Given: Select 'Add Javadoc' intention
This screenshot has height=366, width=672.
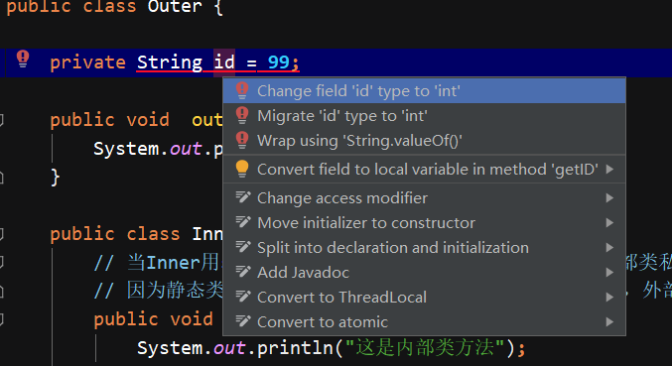Looking at the screenshot, I should (x=424, y=272).
